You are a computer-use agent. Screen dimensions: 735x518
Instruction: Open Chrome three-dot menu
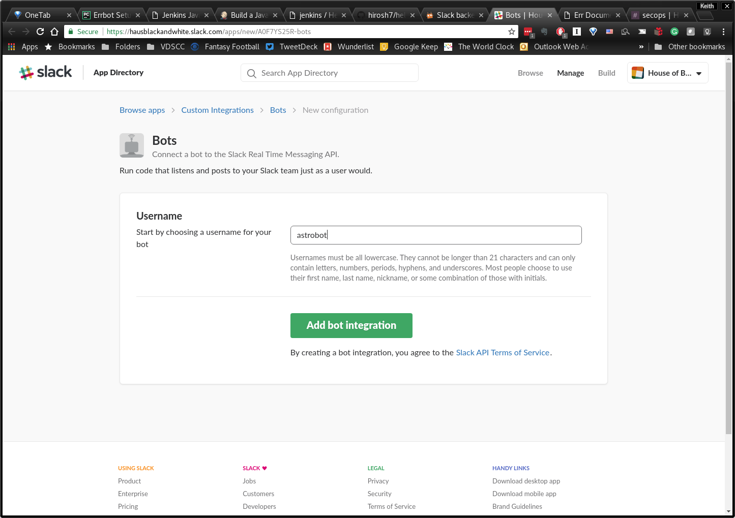[x=723, y=32]
